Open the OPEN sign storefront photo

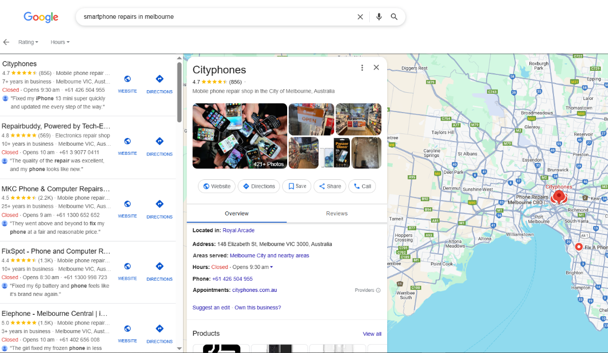click(311, 119)
